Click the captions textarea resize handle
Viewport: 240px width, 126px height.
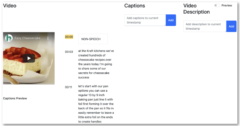coord(165,25)
